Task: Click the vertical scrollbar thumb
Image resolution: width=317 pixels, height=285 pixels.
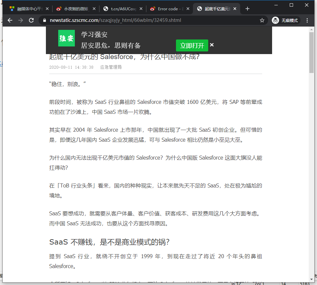Action: point(311,53)
